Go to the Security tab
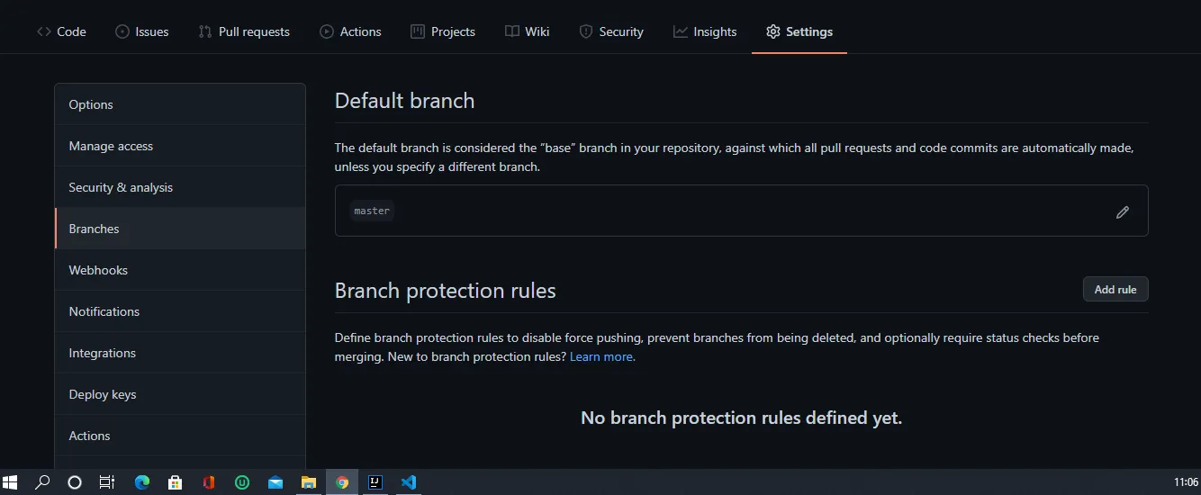1201x495 pixels. click(610, 31)
